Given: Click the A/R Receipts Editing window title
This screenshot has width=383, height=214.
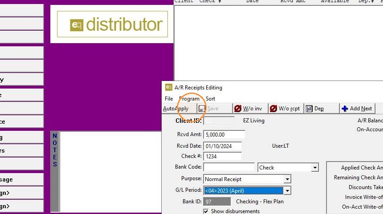Looking at the screenshot, I should [198, 88].
